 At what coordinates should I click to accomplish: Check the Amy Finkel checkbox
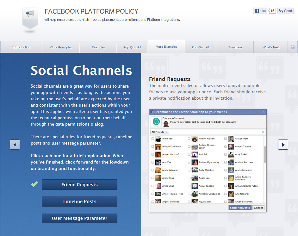point(226,154)
